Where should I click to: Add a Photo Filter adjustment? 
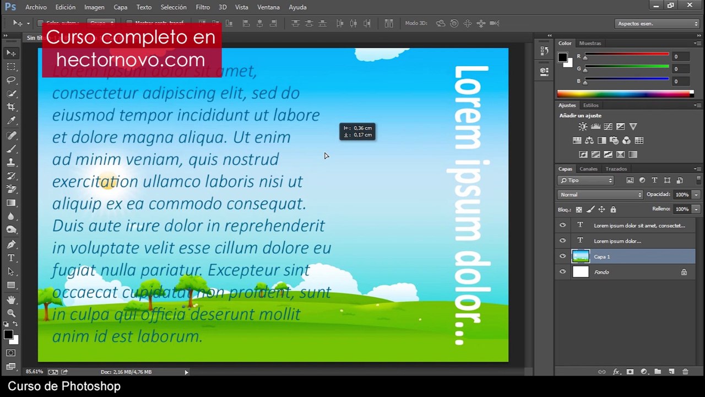click(x=614, y=141)
